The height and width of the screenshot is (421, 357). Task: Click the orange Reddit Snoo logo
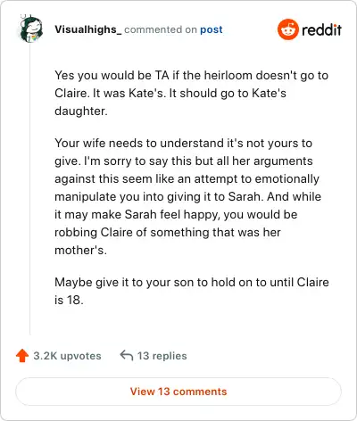click(x=287, y=29)
